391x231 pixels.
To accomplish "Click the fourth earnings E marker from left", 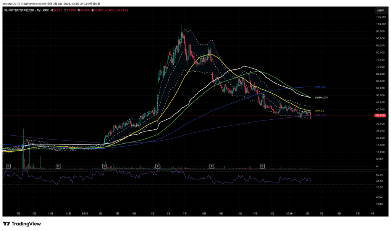I will [157, 166].
